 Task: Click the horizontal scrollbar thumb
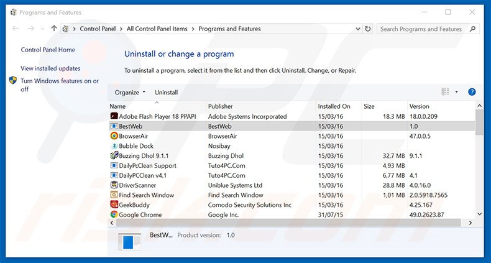(288, 223)
